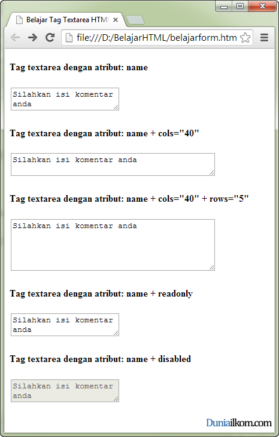The width and height of the screenshot is (279, 437).
Task: Close the Belajar Tag Textarea tab
Action: pyautogui.click(x=116, y=20)
